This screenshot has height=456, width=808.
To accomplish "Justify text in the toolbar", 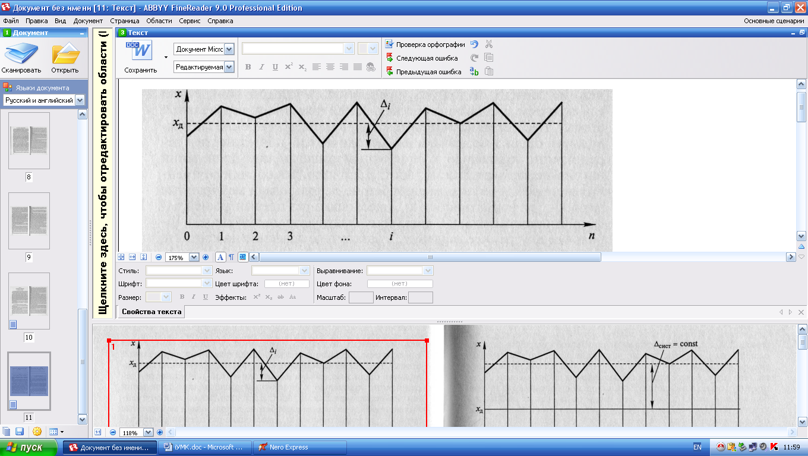I will point(358,67).
